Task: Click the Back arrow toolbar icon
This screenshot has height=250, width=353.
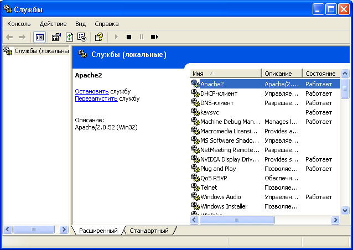Action: tap(9, 37)
